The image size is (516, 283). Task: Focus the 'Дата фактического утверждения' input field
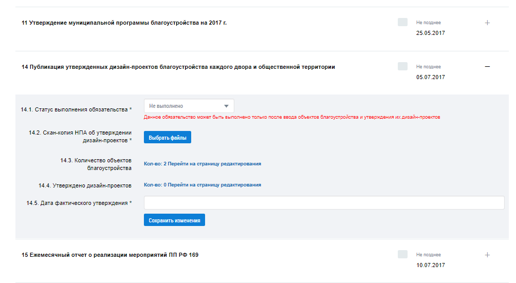coord(324,203)
